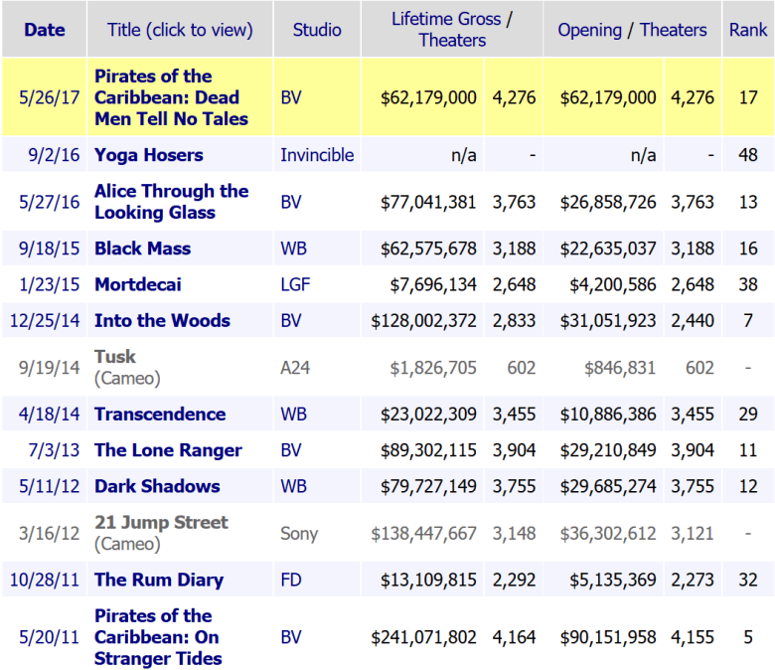
Task: Sort by Lifetime Gross / Theaters header
Action: click(451, 30)
